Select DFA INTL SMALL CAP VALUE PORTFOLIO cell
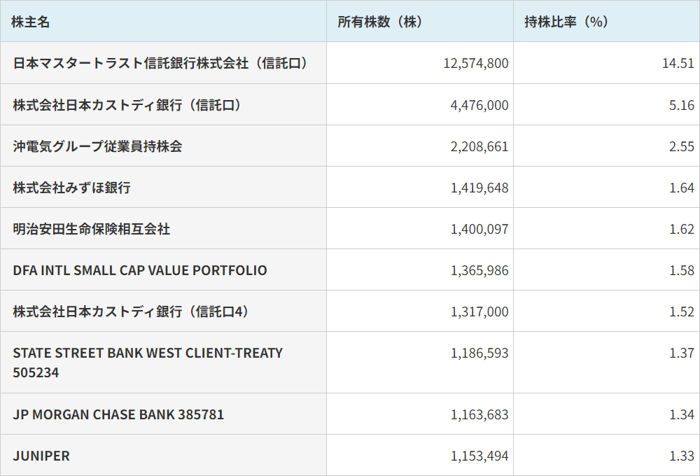Screen dimensions: 700x476 (x=163, y=269)
